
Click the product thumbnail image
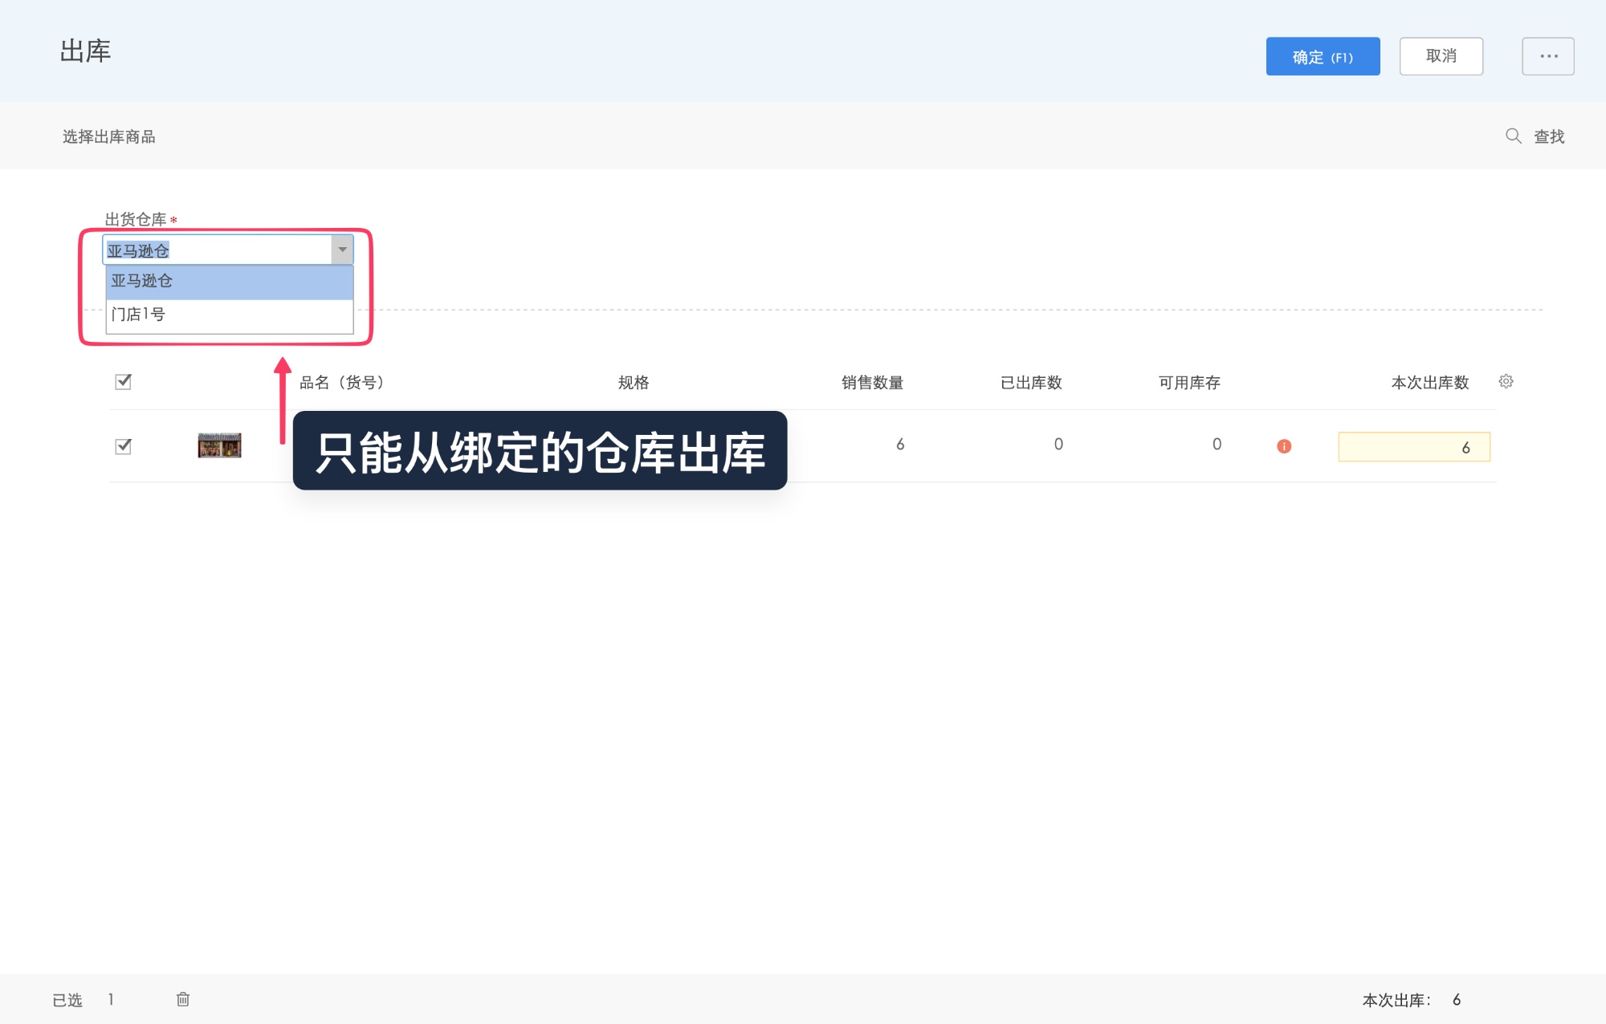click(218, 445)
